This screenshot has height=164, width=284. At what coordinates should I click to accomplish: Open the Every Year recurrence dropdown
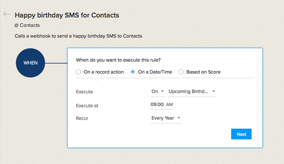point(166,118)
